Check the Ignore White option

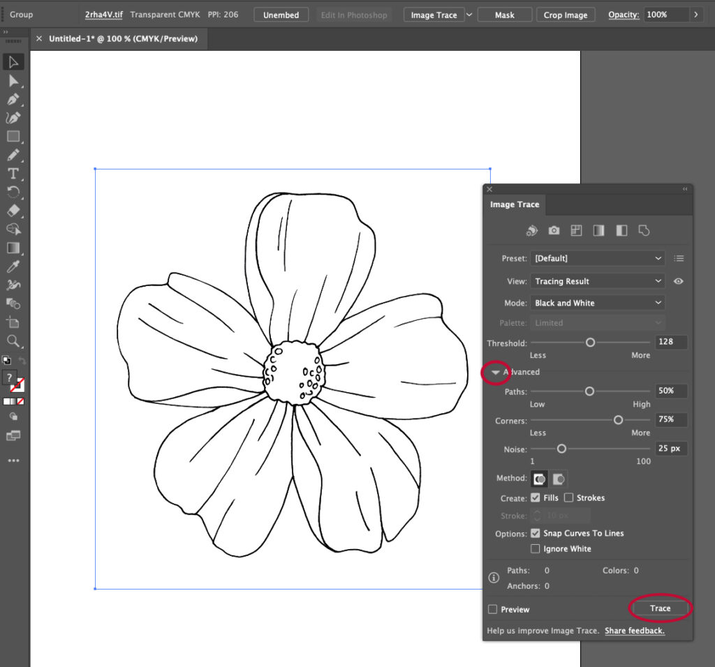tap(535, 549)
